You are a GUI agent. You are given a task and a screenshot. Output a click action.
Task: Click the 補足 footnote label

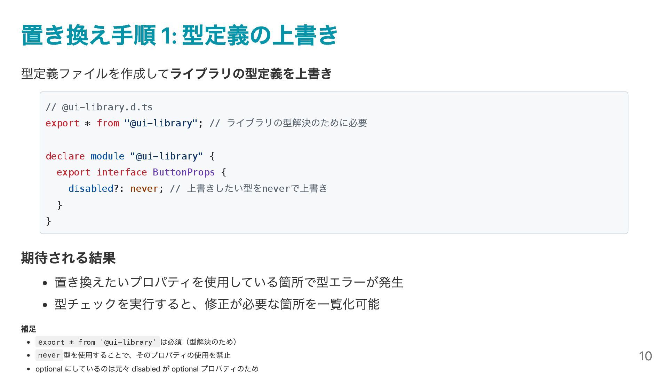coord(28,329)
